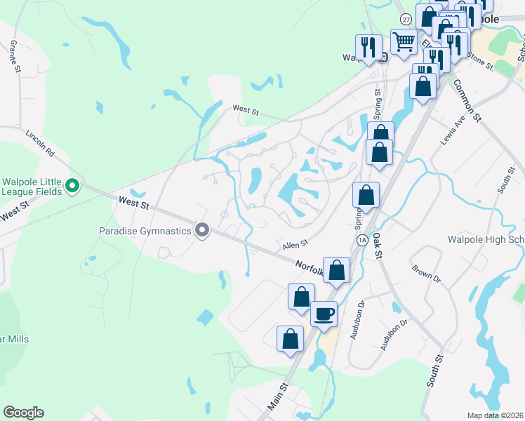The image size is (525, 421).
Task: Click the West St label near the ponds
Action: point(246,110)
